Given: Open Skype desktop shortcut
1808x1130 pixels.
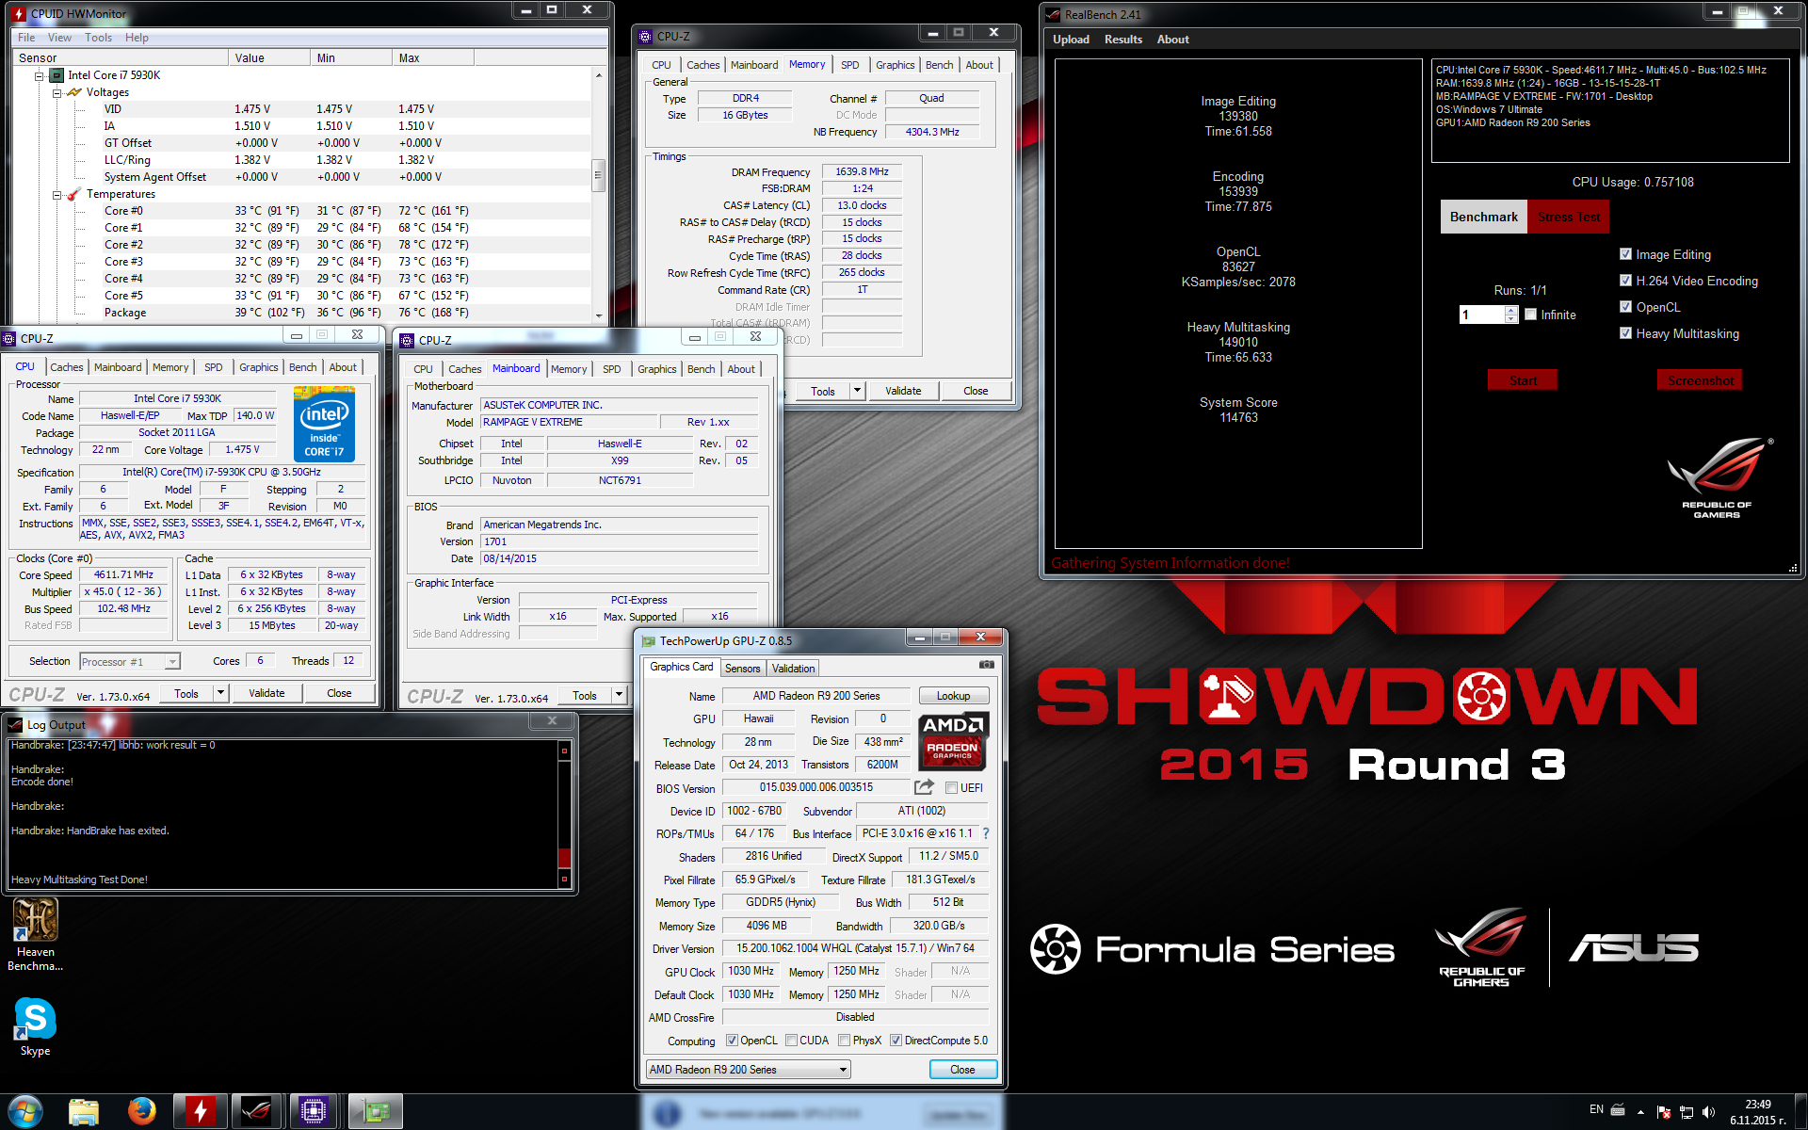Looking at the screenshot, I should (36, 1027).
